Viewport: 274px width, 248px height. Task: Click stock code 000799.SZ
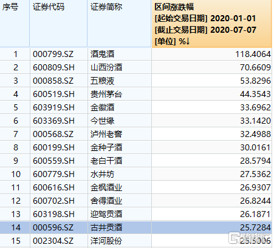click(x=53, y=54)
